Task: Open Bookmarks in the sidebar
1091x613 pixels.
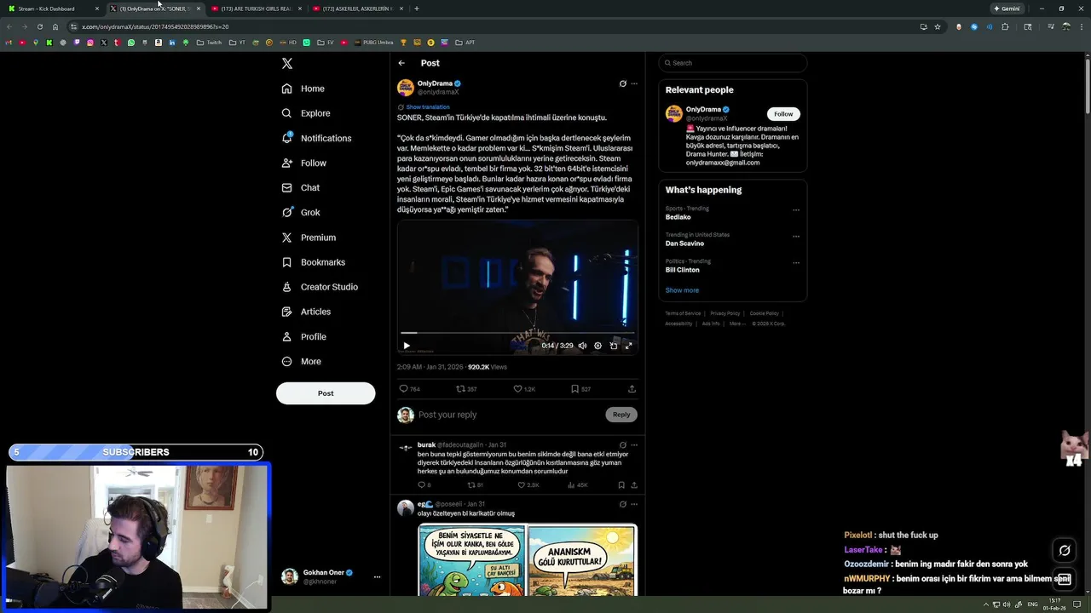Action: [314, 262]
